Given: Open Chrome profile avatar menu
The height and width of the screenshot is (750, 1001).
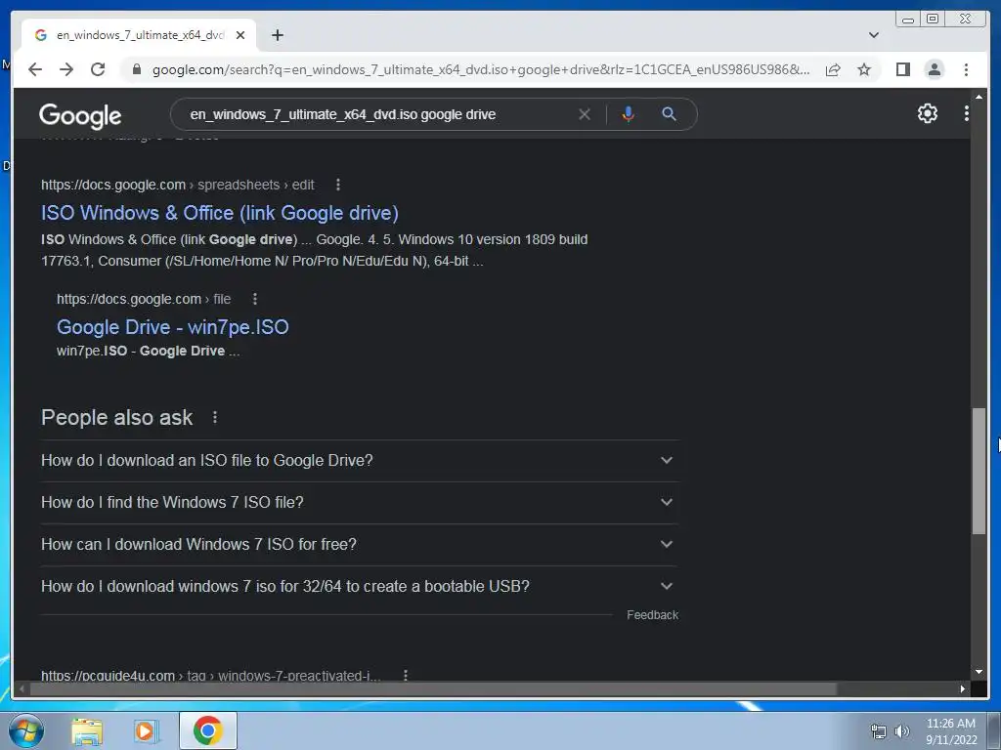Looking at the screenshot, I should [x=934, y=69].
